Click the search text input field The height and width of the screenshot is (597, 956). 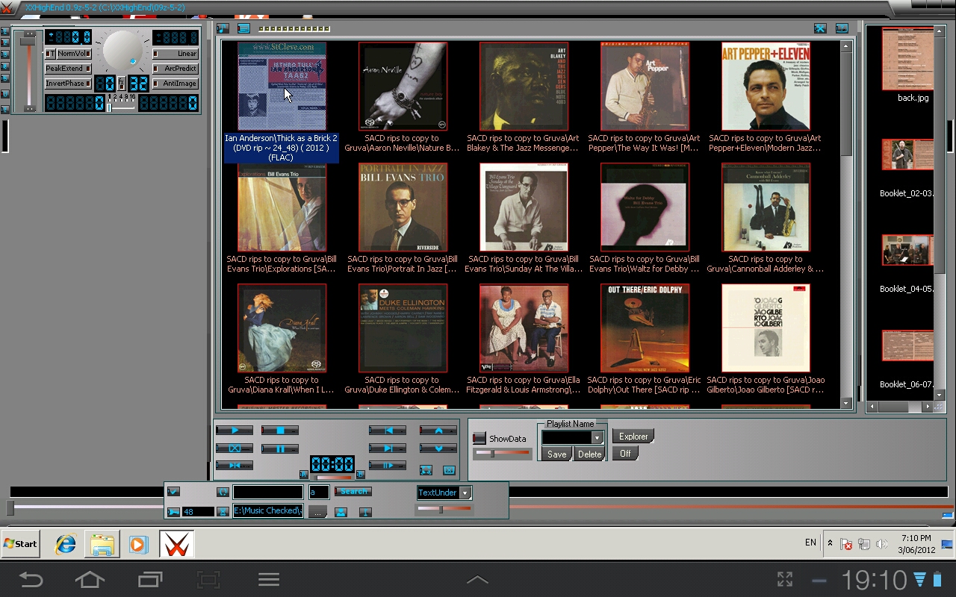coord(268,492)
